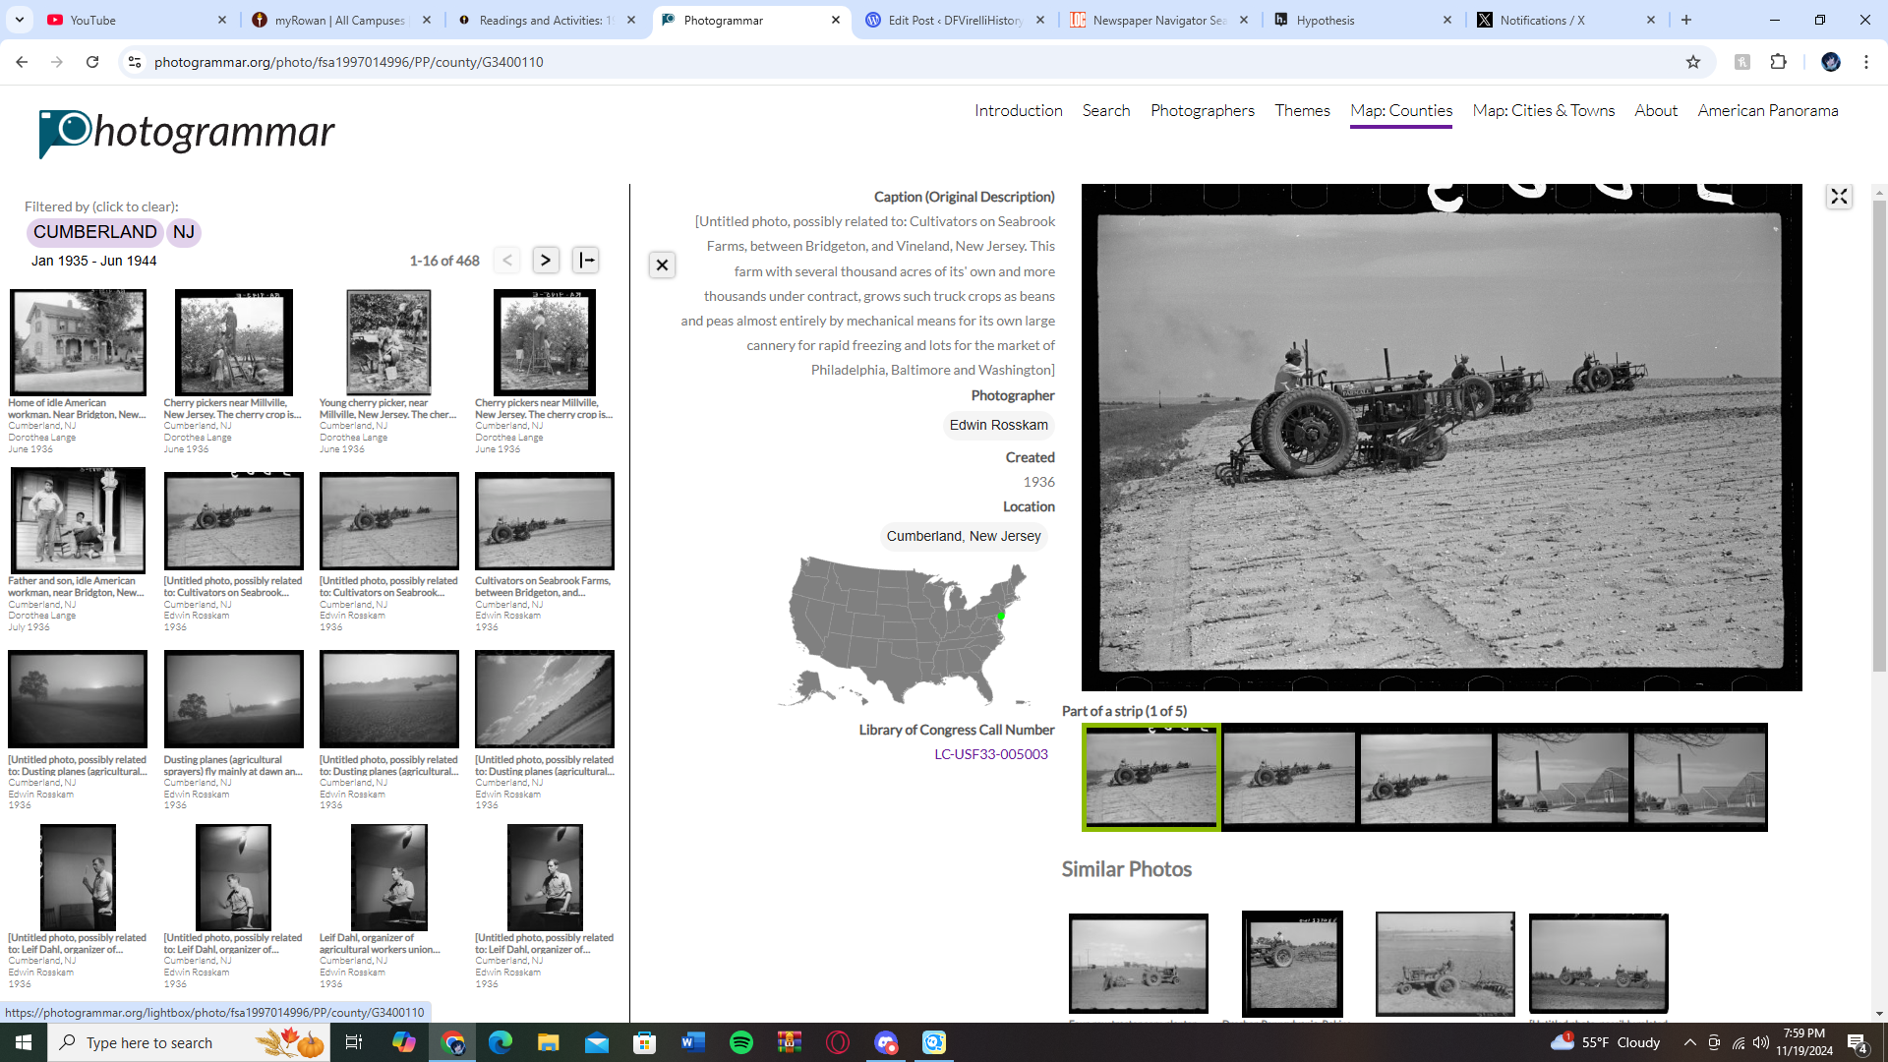
Task: Open American Panorama link
Action: click(x=1767, y=111)
